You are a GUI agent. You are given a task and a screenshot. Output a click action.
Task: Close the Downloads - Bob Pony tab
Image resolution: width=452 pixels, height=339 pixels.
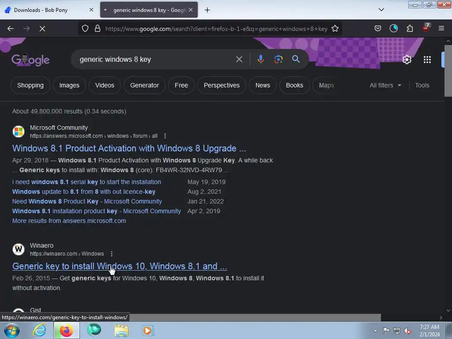[x=91, y=10]
